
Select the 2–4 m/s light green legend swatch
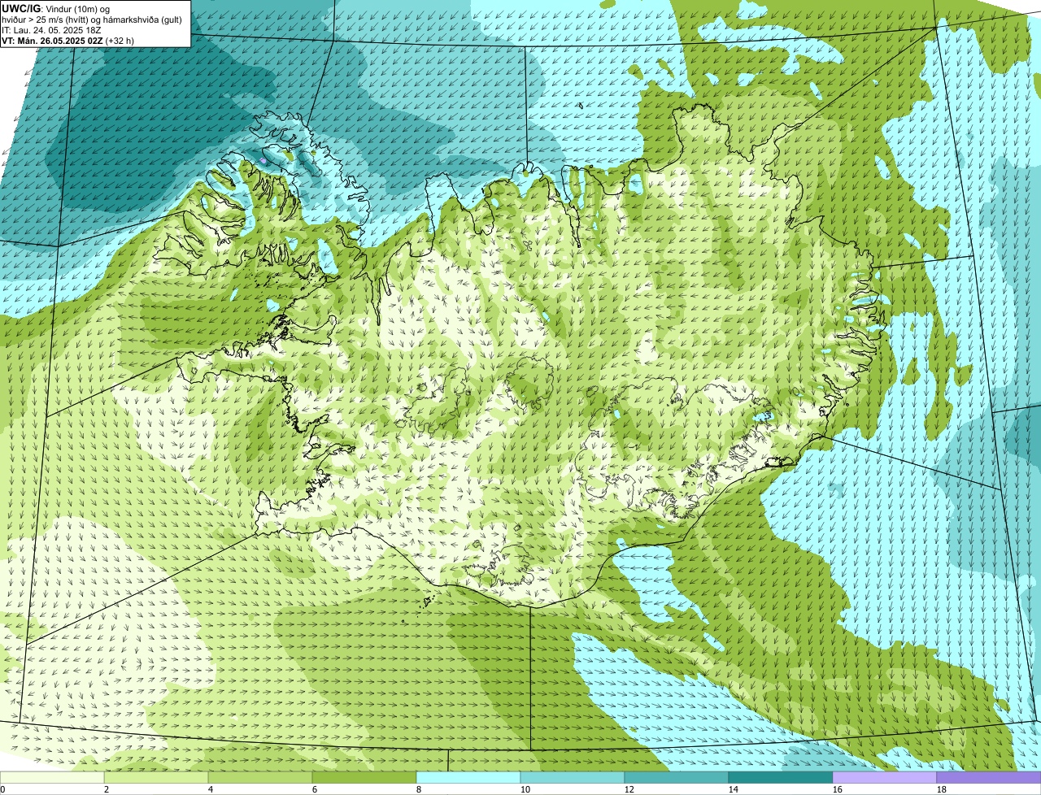coord(156,777)
